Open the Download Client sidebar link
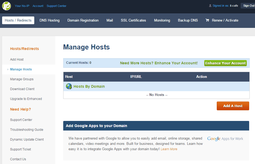Image resolution: width=255 pixels, height=164 pixels. [22, 89]
